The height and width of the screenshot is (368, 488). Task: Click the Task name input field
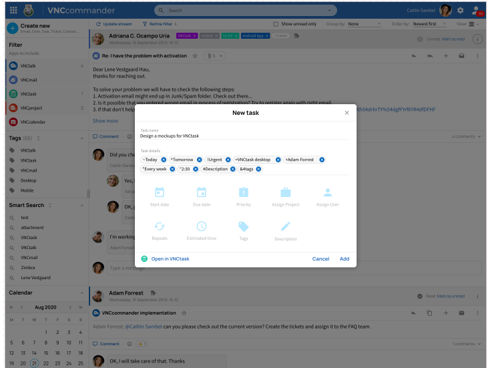(x=245, y=136)
